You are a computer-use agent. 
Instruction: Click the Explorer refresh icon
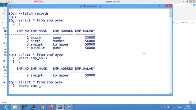tap(176, 23)
